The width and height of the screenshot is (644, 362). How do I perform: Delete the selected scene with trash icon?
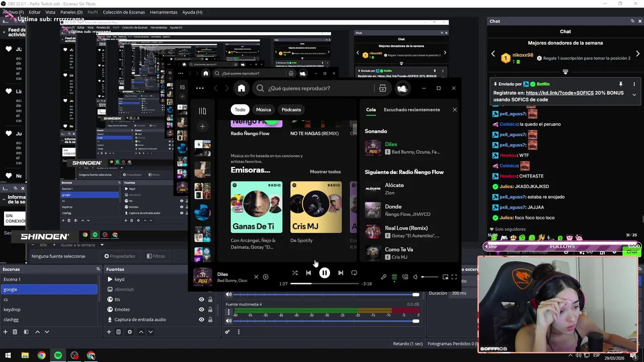[15, 332]
